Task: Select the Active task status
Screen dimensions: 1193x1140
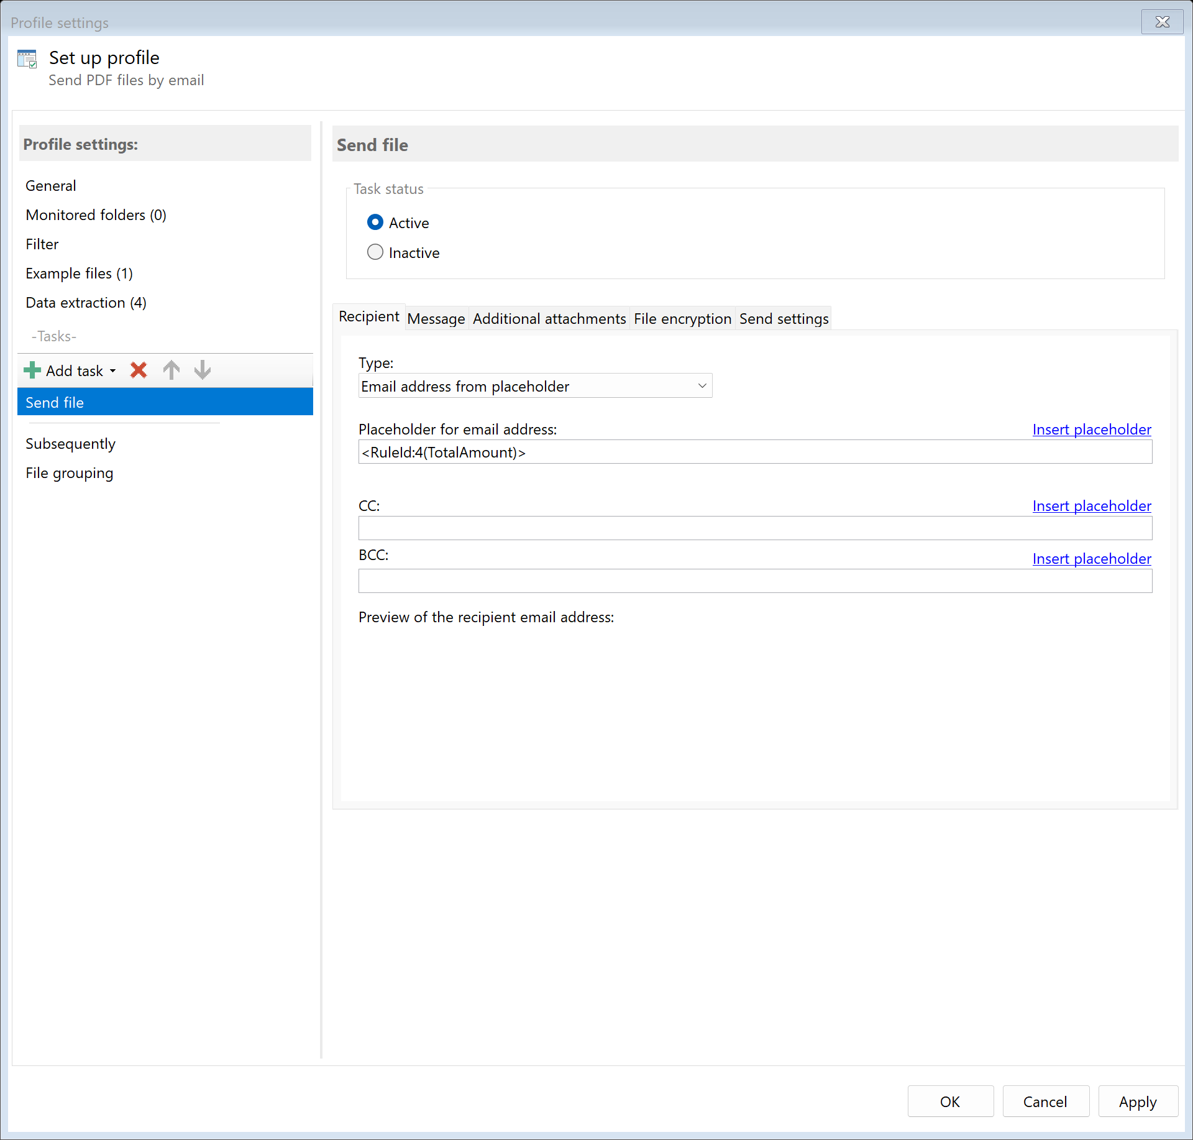Action: pyautogui.click(x=375, y=223)
